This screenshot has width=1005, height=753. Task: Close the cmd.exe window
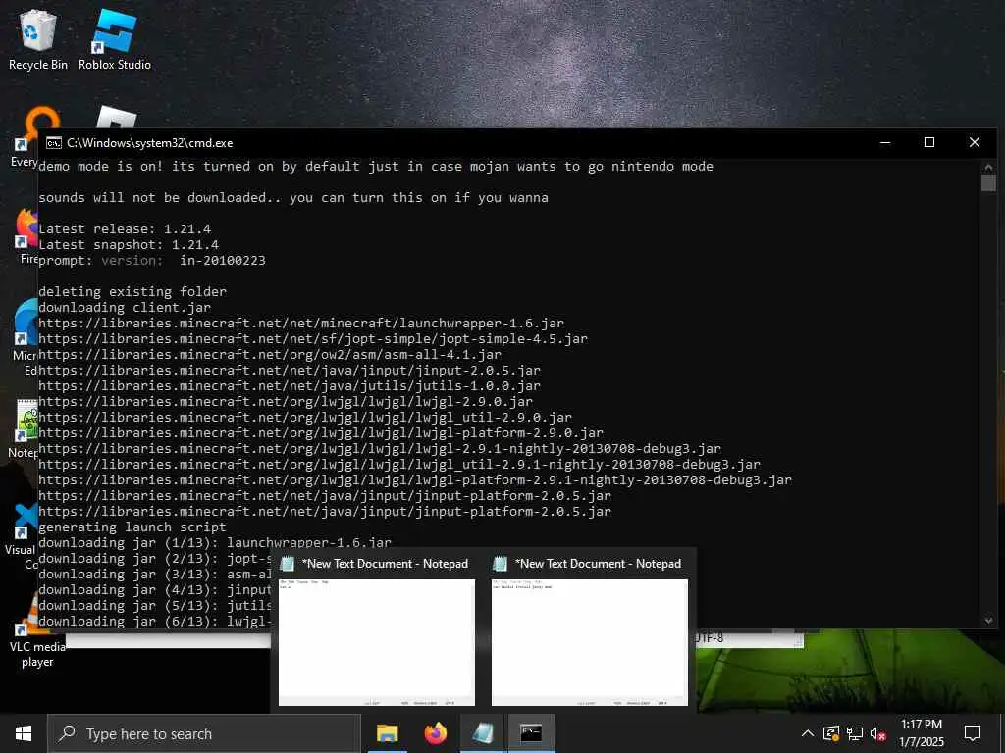[975, 142]
